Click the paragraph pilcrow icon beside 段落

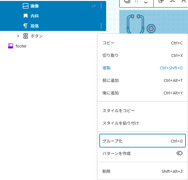click(26, 26)
